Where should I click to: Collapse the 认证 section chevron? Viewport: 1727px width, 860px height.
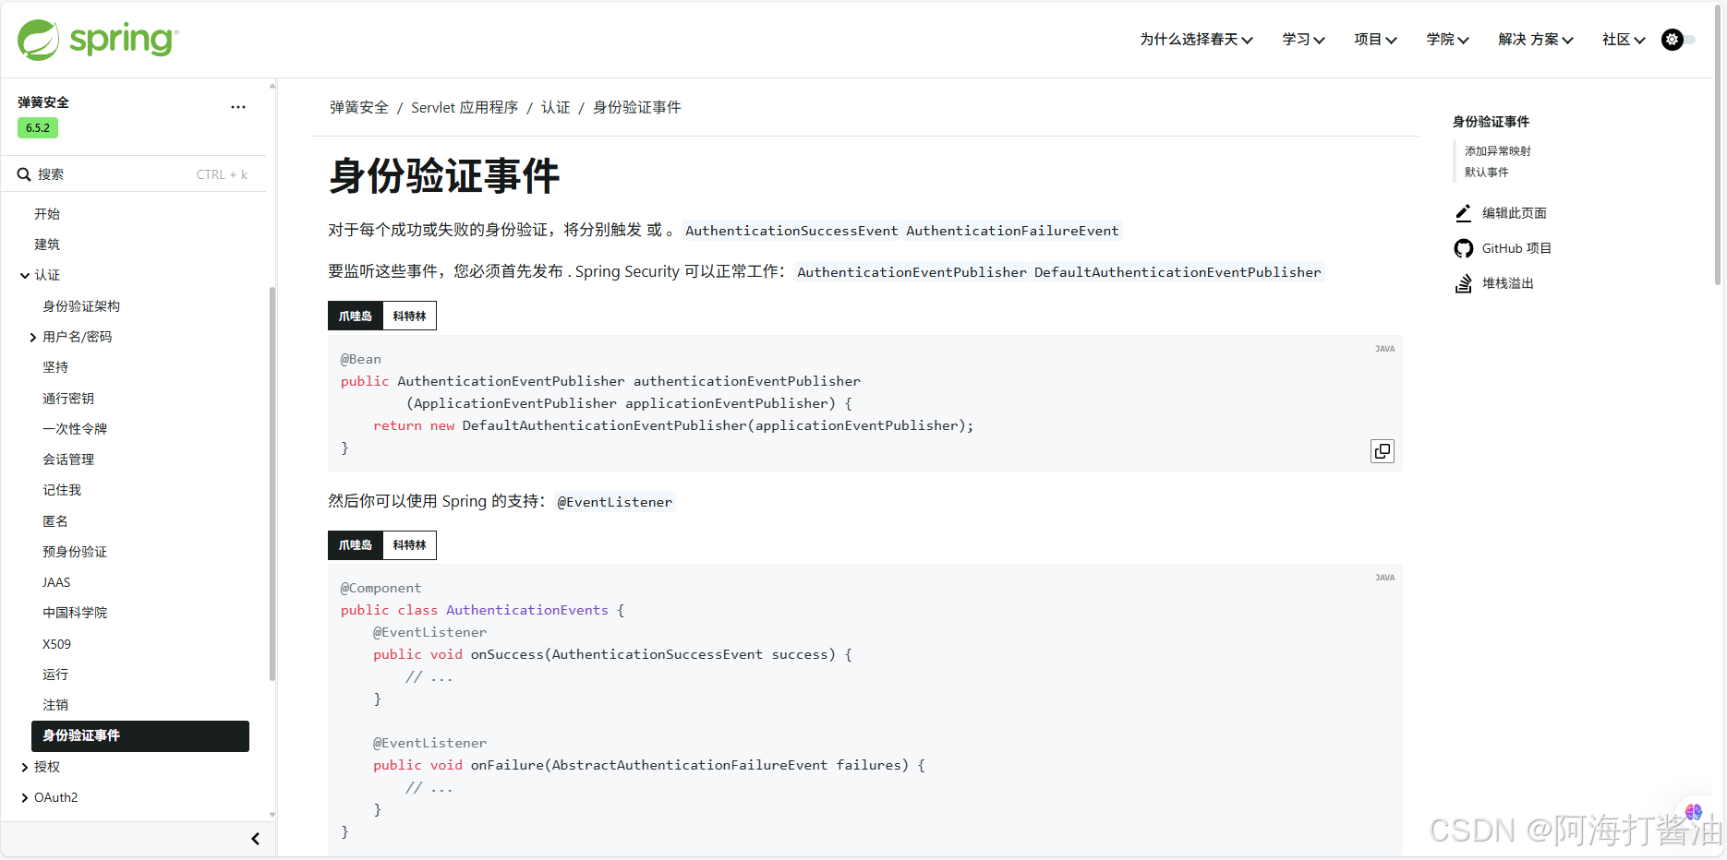(25, 275)
